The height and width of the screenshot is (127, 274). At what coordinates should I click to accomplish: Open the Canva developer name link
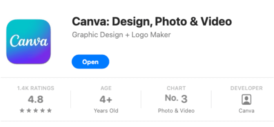coord(246,111)
